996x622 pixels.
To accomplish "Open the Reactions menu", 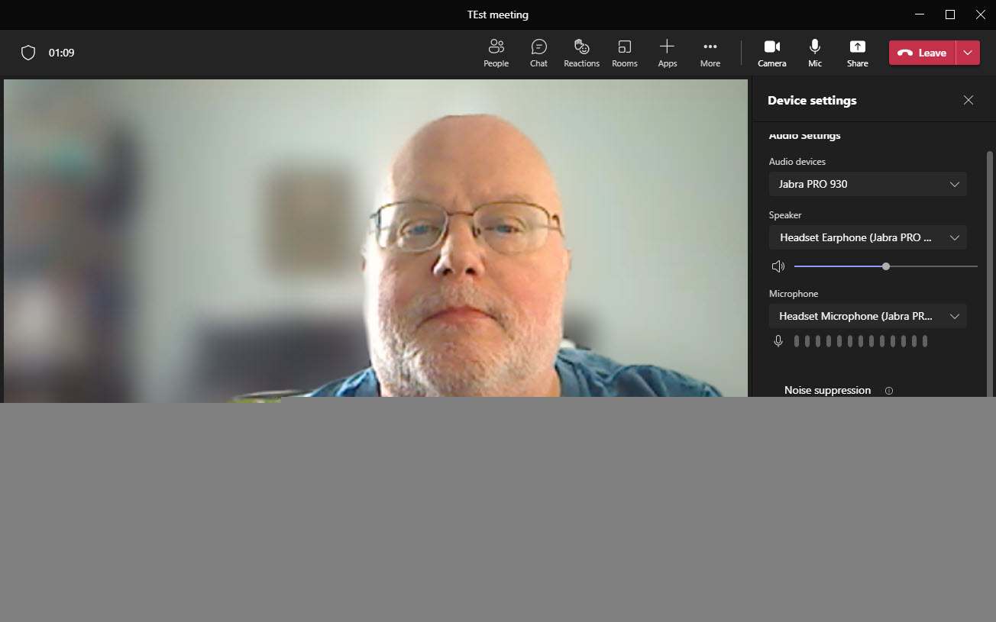I will click(581, 53).
